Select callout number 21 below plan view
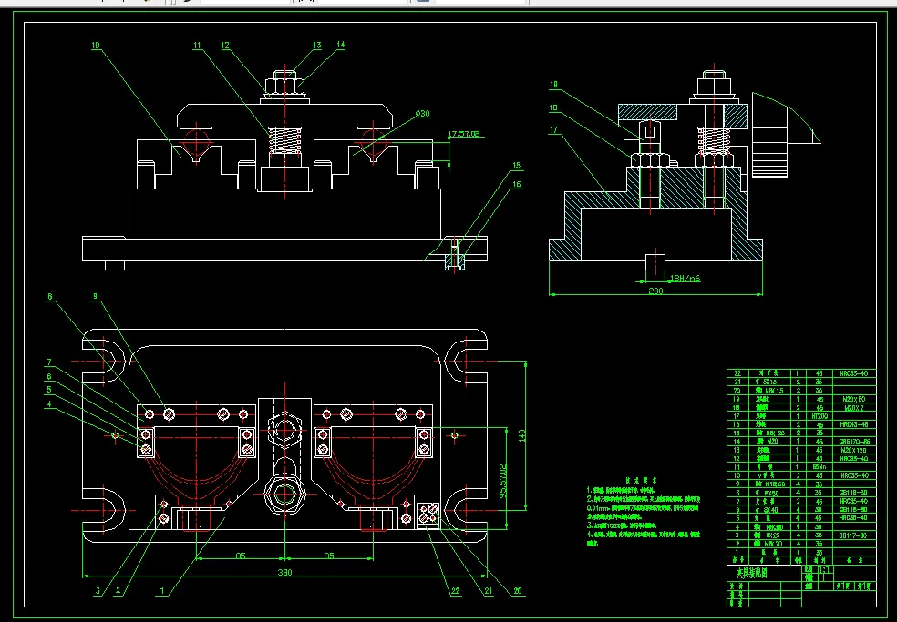This screenshot has height=622, width=897. 488,590
